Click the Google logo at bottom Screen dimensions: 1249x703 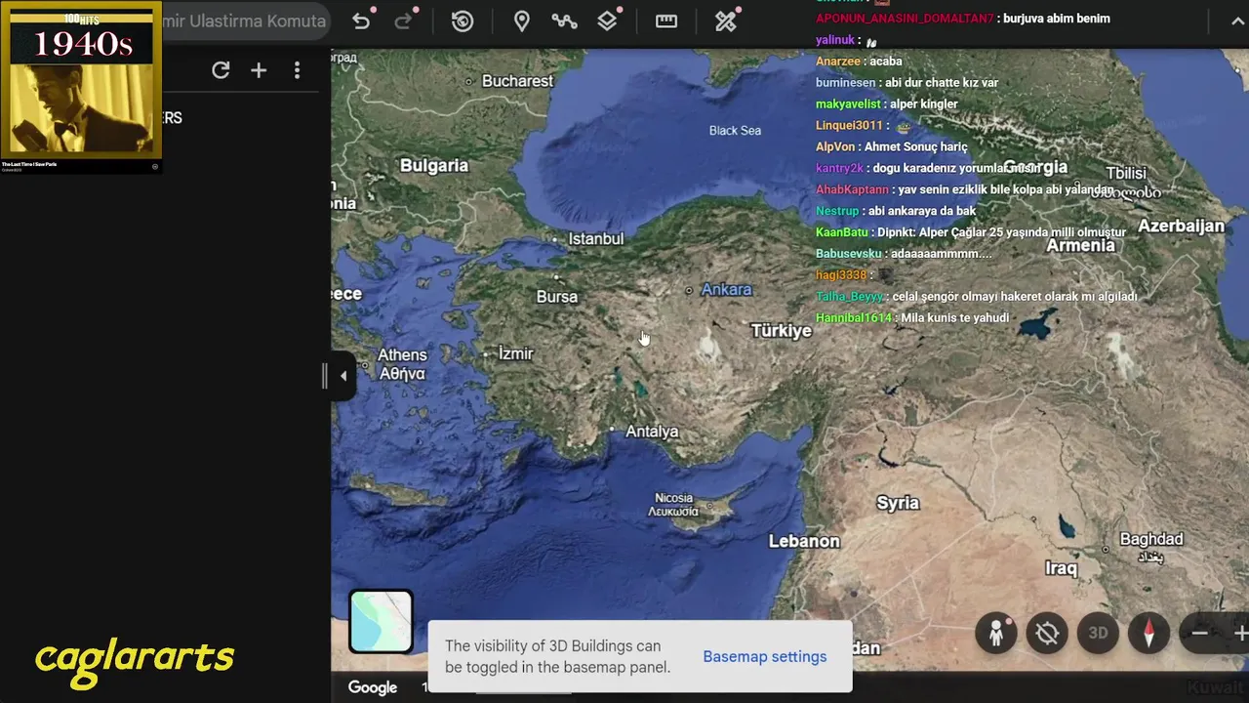pos(373,687)
